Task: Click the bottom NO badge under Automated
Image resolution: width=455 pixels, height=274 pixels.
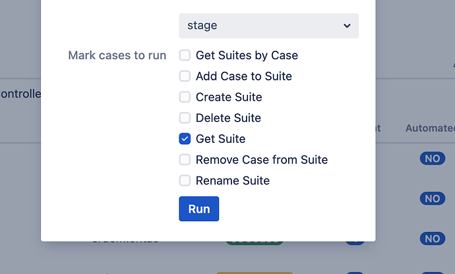Action: click(x=432, y=238)
